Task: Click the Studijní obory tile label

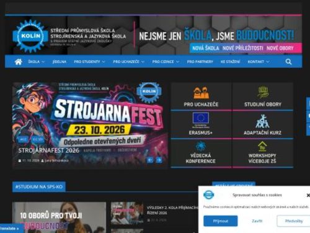Action: click(x=263, y=104)
